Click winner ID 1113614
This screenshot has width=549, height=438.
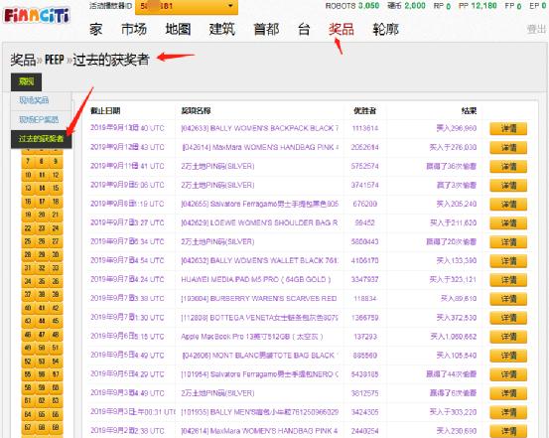click(x=364, y=128)
